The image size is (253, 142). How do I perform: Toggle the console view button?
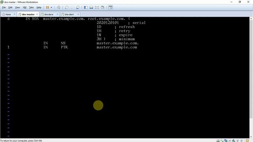111,7
